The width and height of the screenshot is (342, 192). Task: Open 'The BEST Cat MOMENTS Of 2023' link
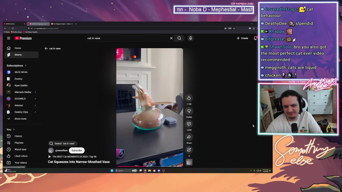click(72, 157)
